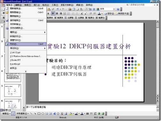The width and height of the screenshot is (161, 121).
Task: Toggle numbered list formatting
Action: pyautogui.click(x=73, y=13)
